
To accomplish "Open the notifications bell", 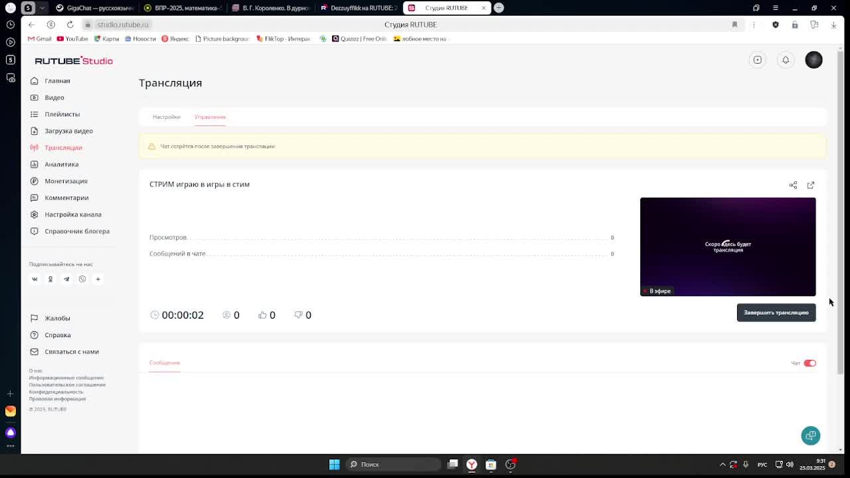I will point(786,60).
